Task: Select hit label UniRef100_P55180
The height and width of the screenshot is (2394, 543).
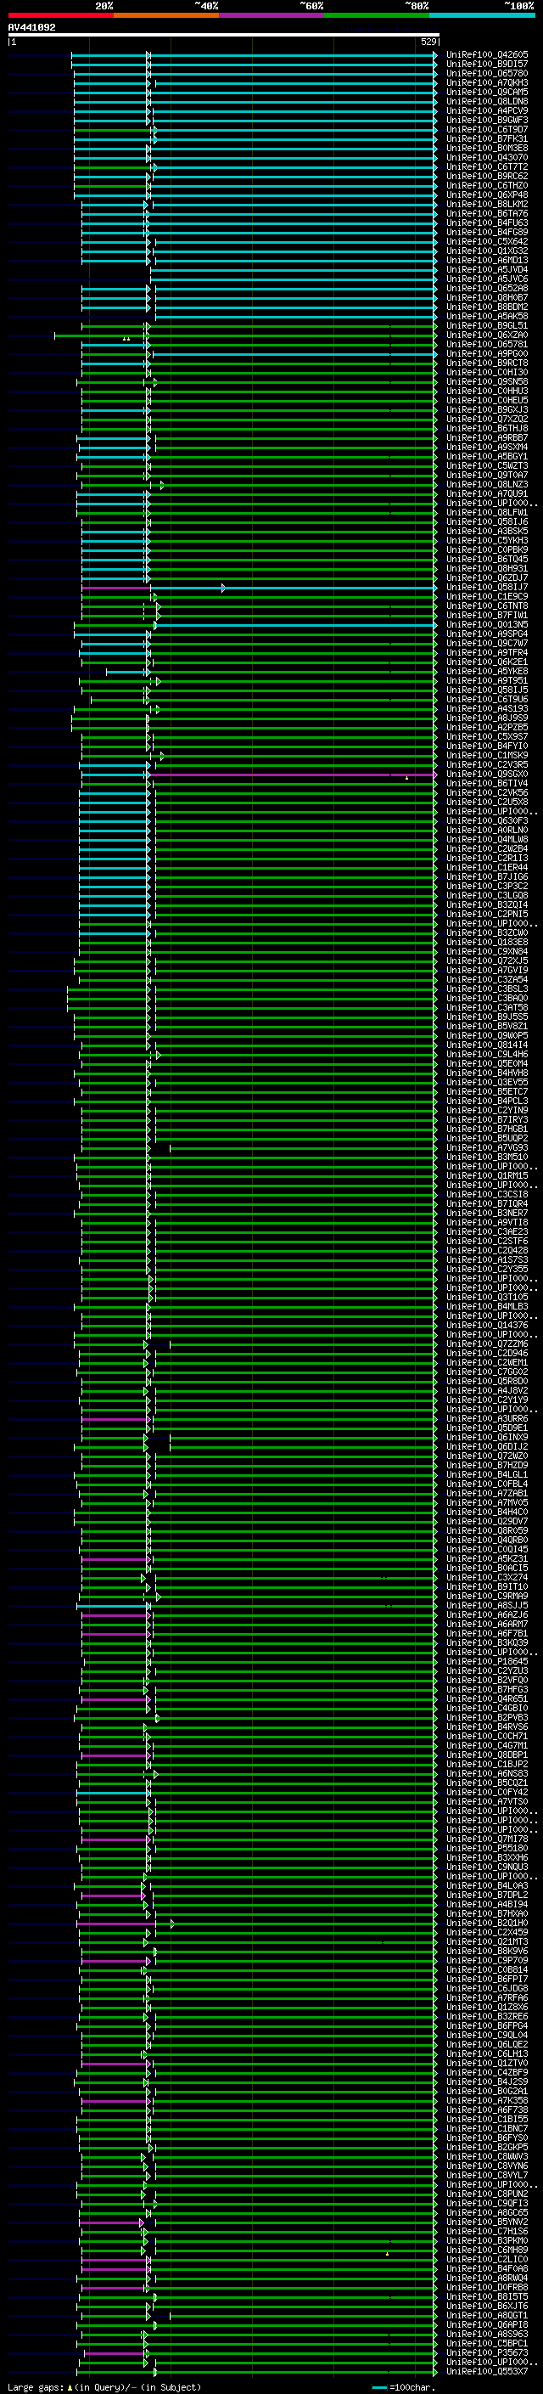Action: pyautogui.click(x=487, y=1849)
